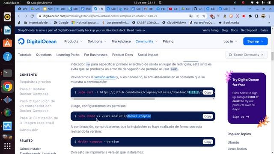Open the Chrome three-dot menu
Image resolution: width=274 pixels, height=154 pixels.
click(x=270, y=16)
